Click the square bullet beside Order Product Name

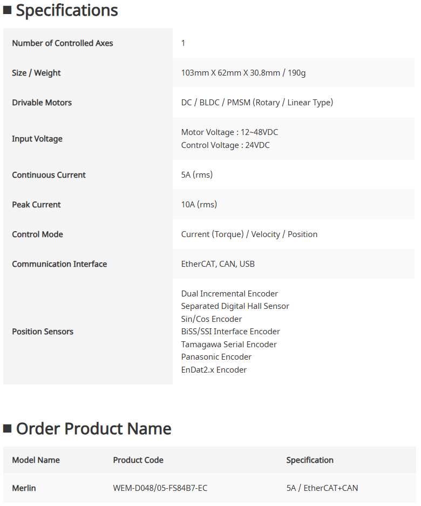coord(7,429)
